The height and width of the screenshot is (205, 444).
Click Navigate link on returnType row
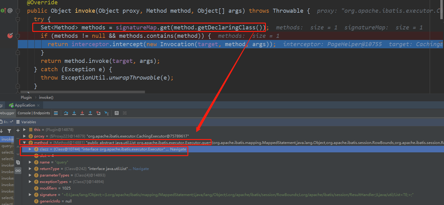141,168
